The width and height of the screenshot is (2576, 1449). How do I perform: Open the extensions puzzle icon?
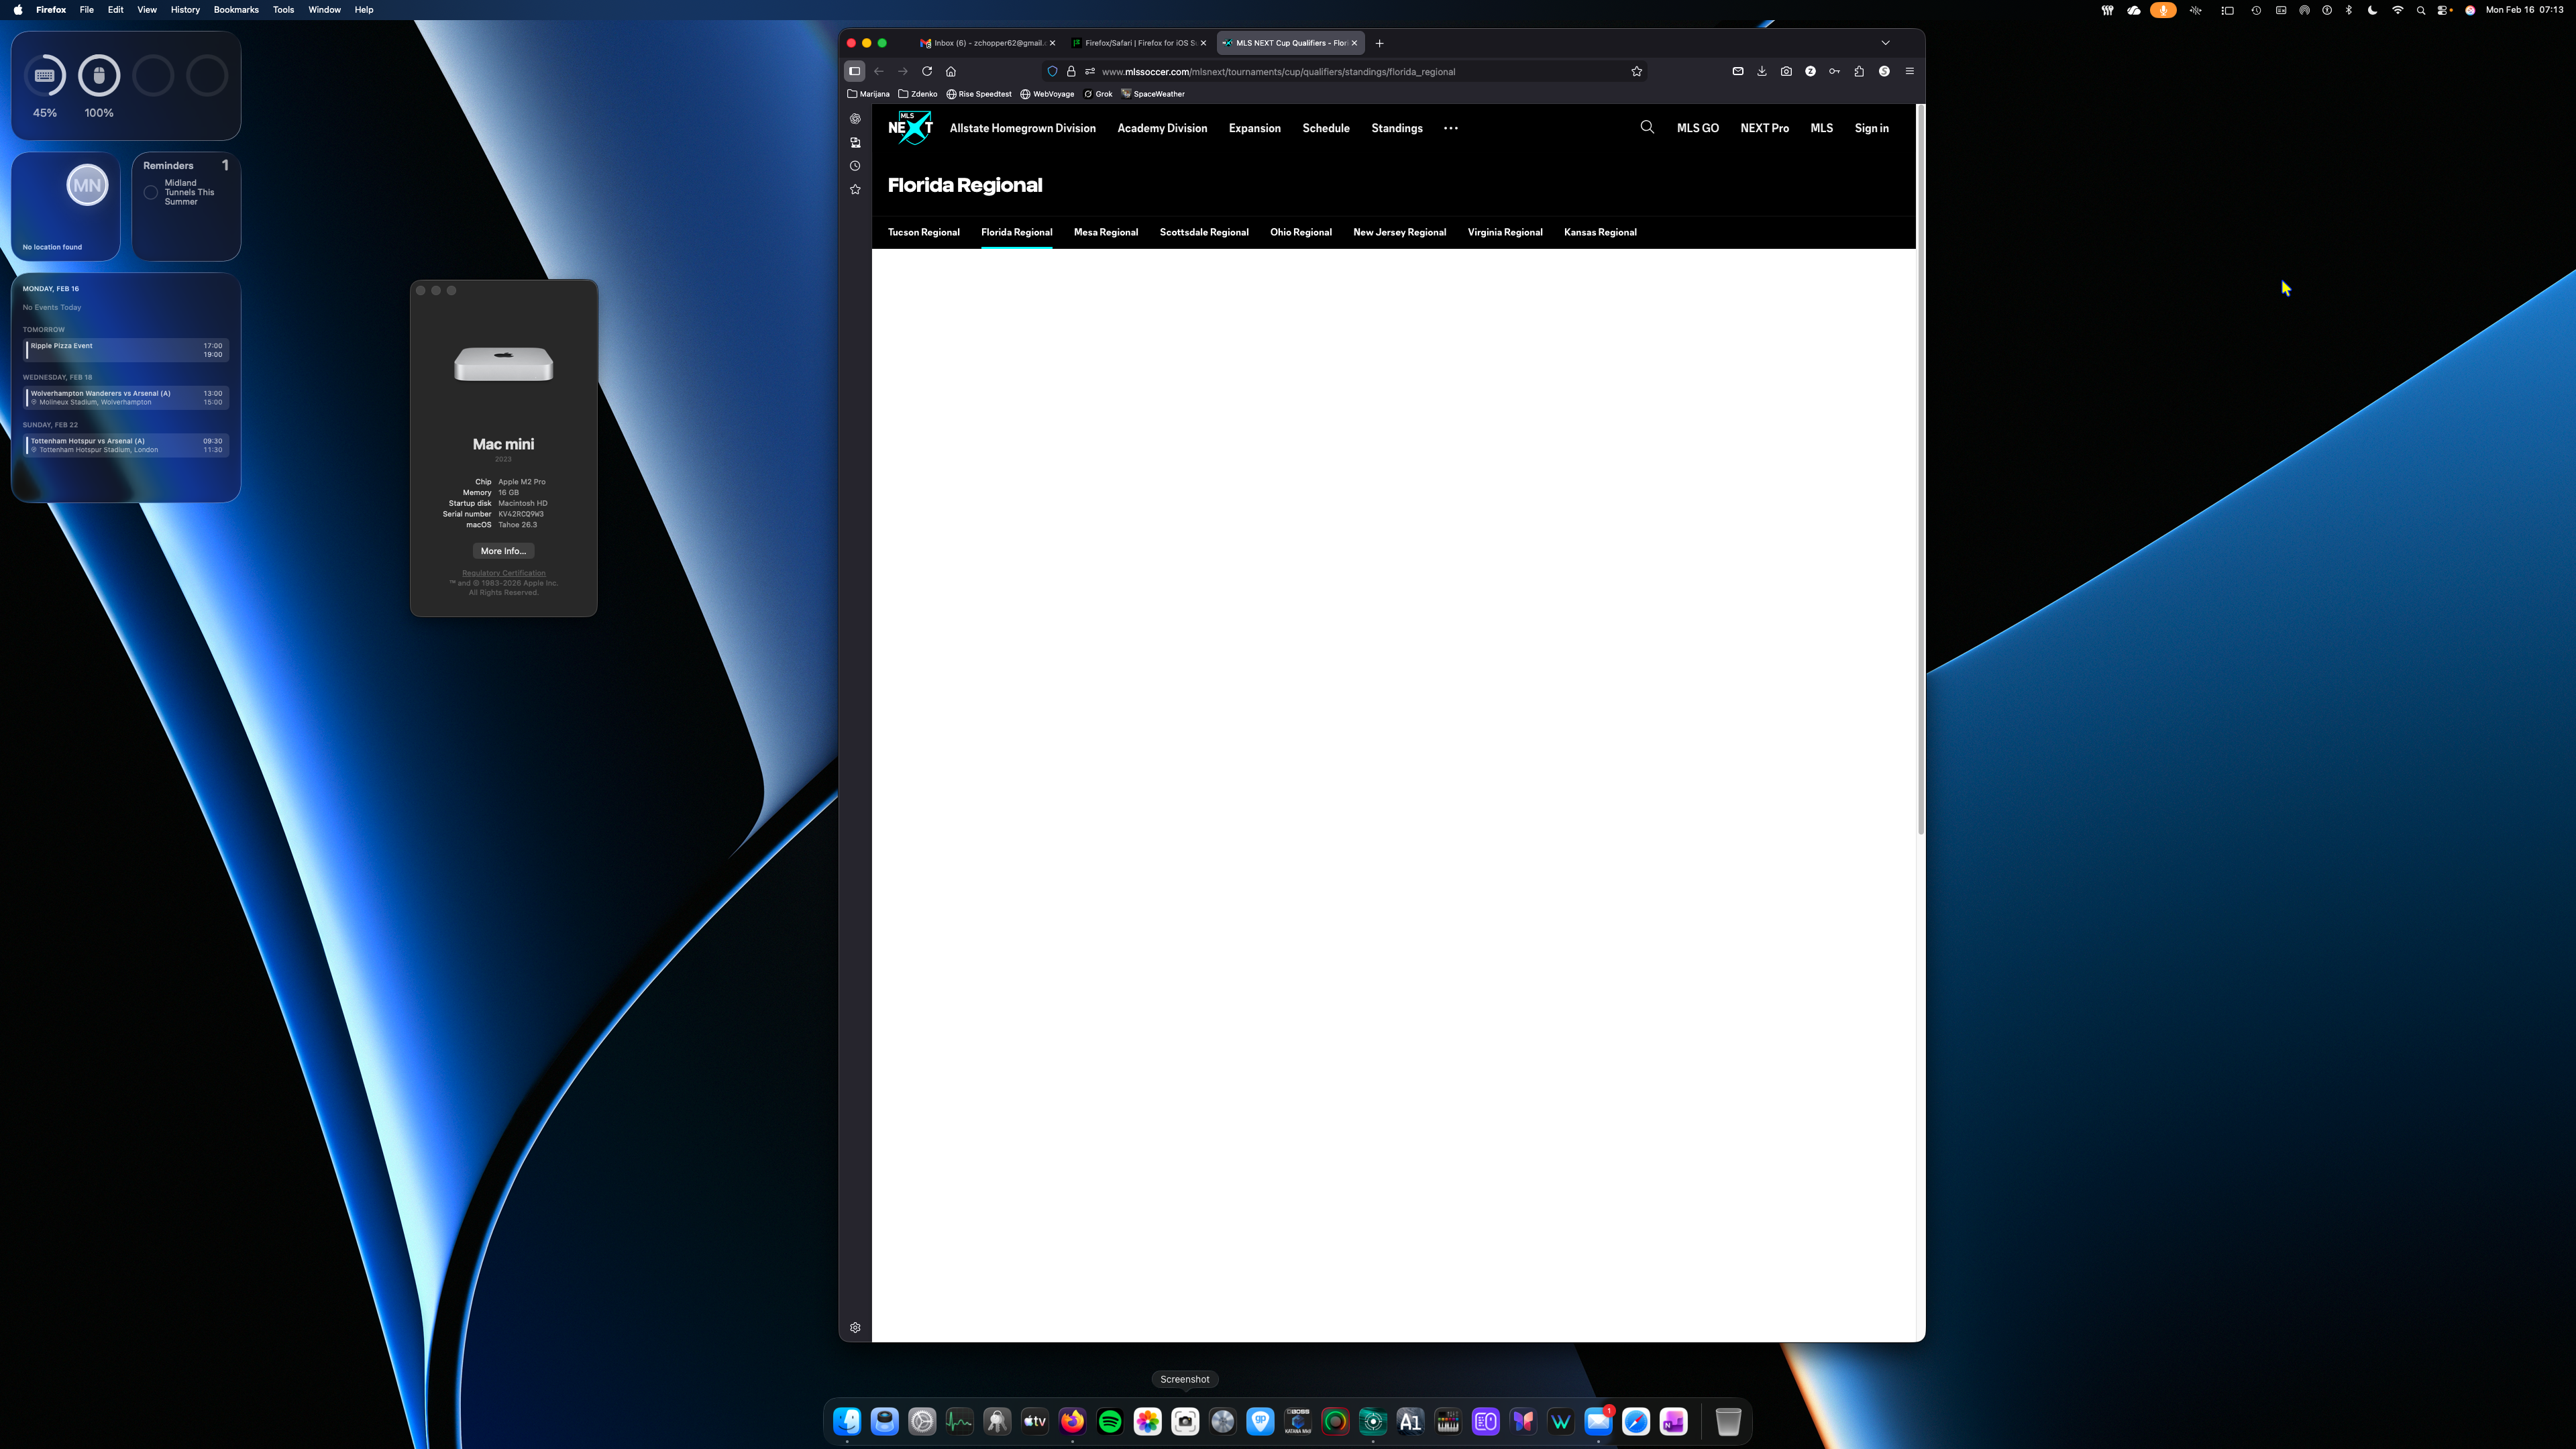pos(1859,71)
